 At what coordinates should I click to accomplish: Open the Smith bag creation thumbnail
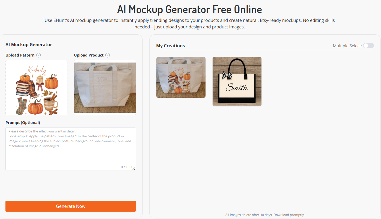pyautogui.click(x=237, y=82)
